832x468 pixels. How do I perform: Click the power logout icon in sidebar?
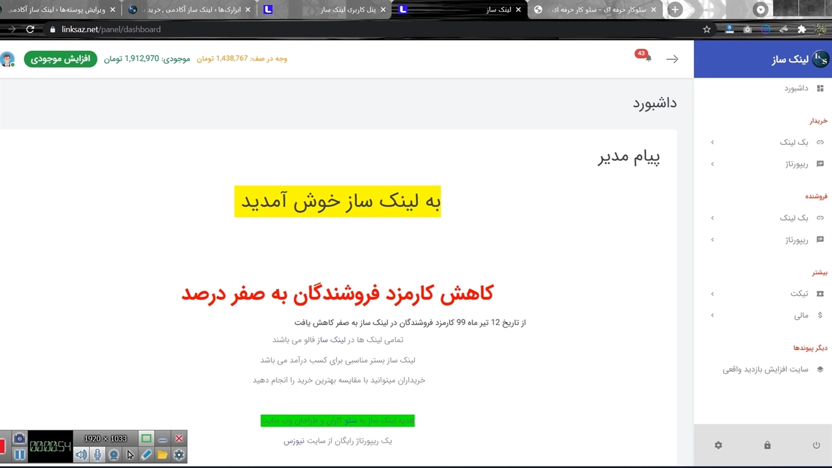(x=816, y=445)
